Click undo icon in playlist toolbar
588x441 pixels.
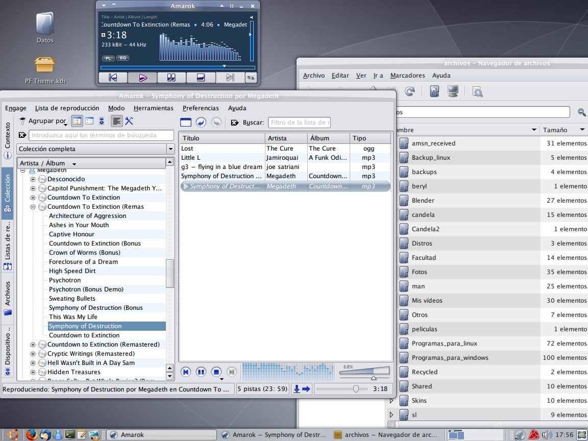201,122
